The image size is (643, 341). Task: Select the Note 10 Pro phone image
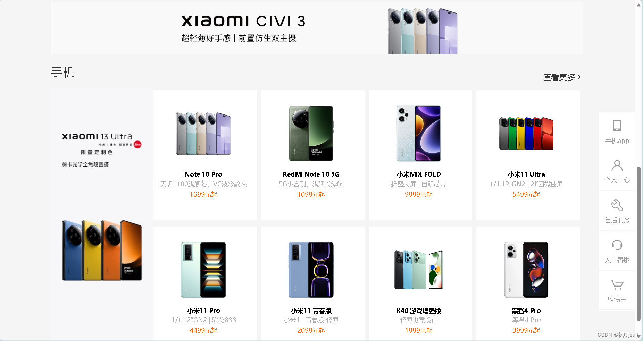point(203,133)
